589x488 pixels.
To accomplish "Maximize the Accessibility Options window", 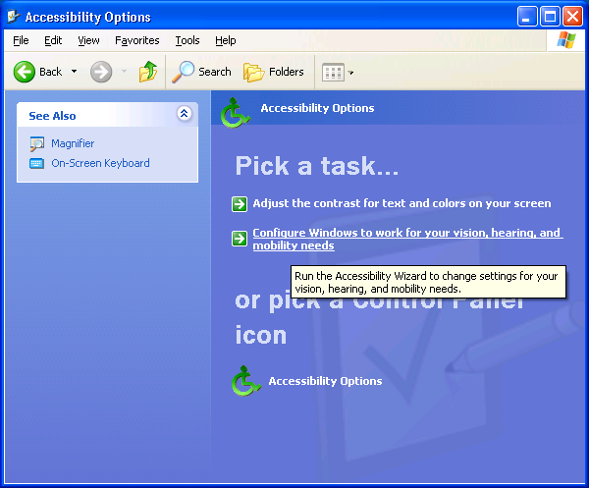I will point(550,17).
